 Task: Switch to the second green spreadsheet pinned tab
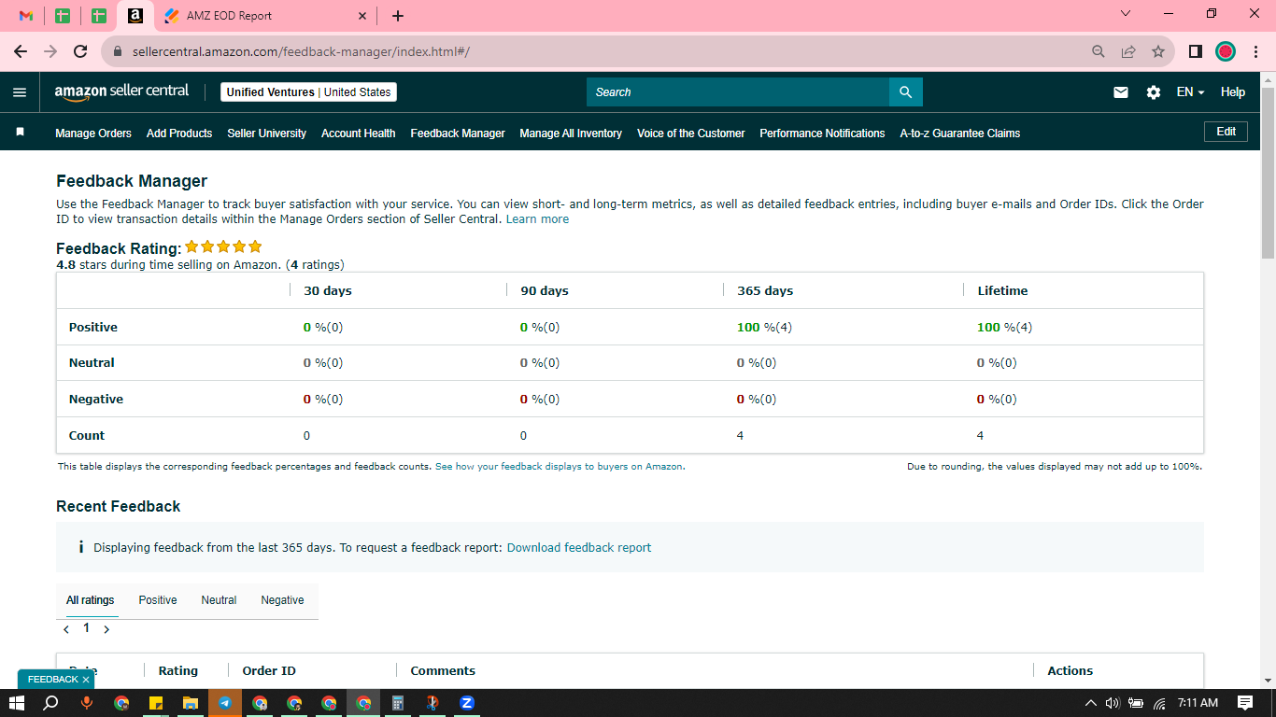(98, 16)
